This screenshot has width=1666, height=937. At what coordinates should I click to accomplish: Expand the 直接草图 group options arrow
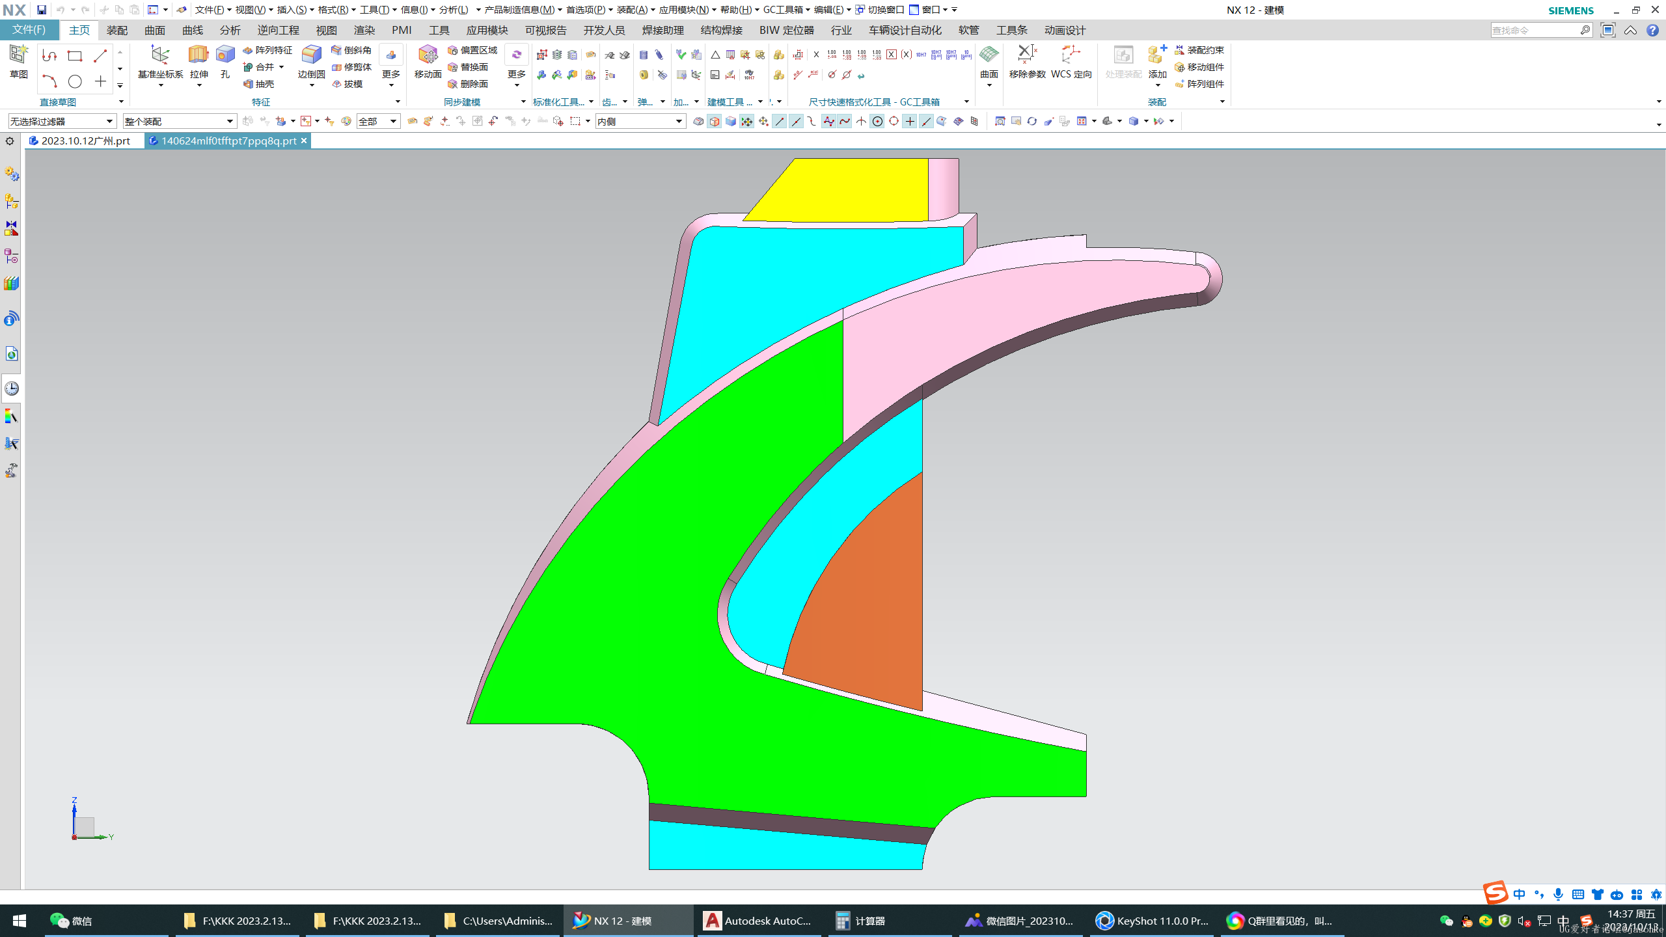click(121, 102)
